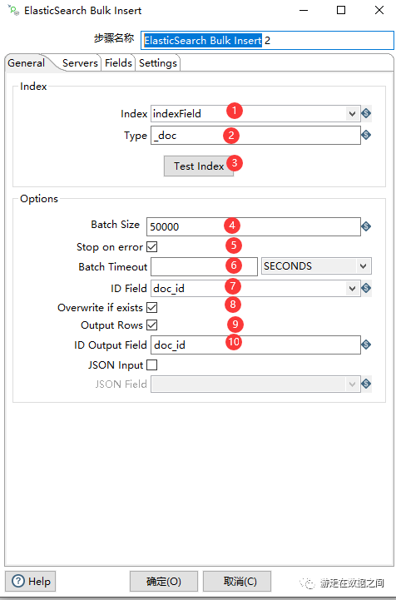Click variable icon beside ID Field
Screen dimensions: 396x600
366,288
